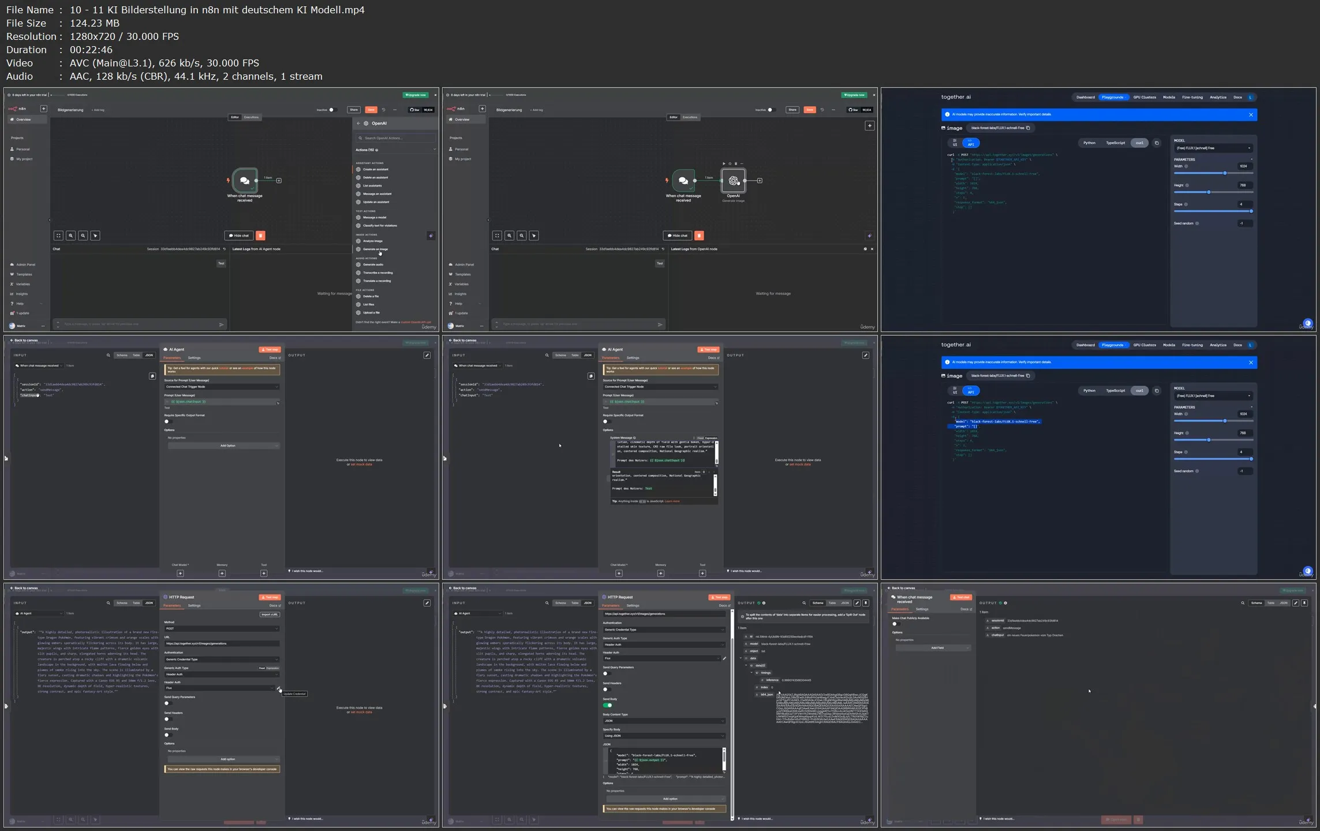Click AI sparkle assistant icon in OpenAI node frame

click(x=869, y=236)
